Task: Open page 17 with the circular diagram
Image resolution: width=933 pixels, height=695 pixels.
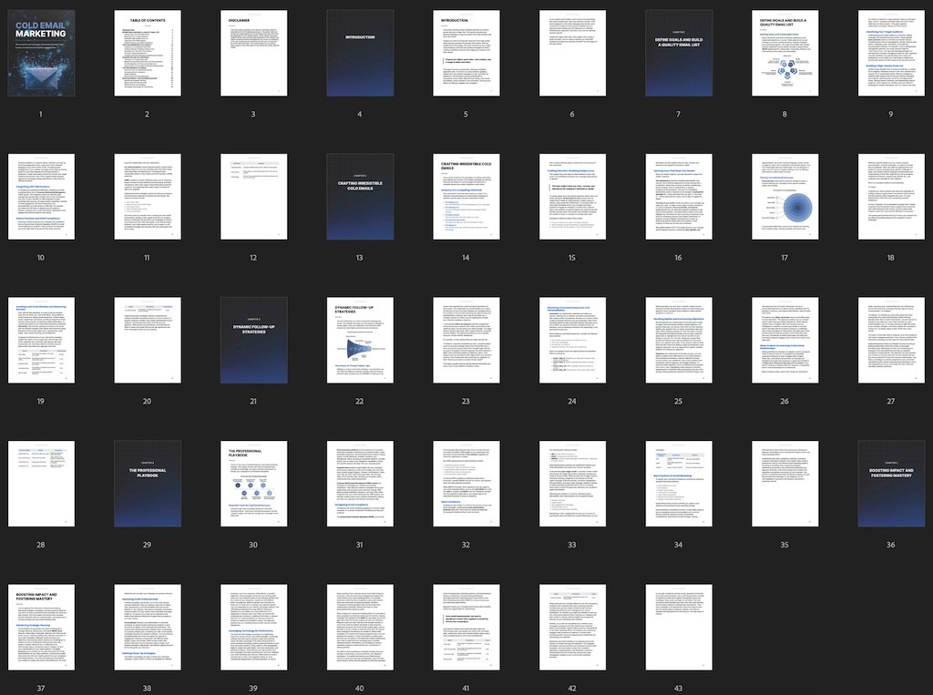Action: pos(784,197)
